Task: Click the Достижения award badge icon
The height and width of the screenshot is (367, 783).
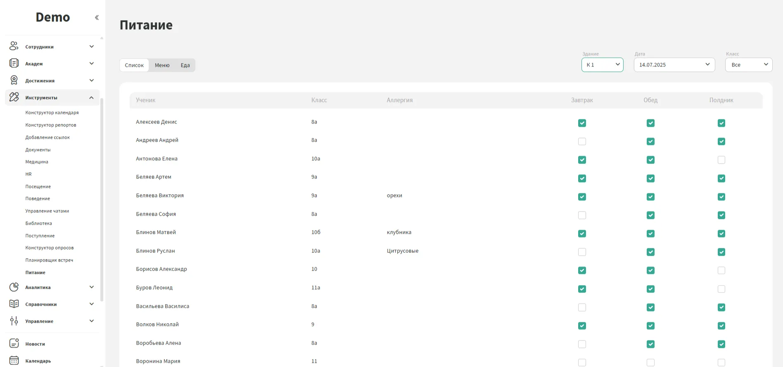Action: [x=14, y=80]
